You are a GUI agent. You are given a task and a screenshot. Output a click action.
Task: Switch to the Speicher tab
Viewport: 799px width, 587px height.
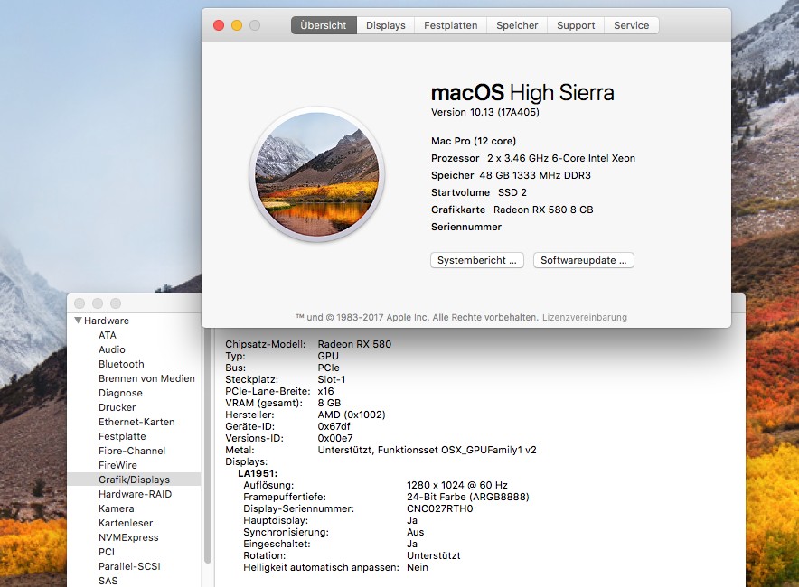click(x=517, y=25)
